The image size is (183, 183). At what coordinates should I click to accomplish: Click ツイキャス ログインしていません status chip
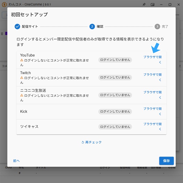[115, 127]
